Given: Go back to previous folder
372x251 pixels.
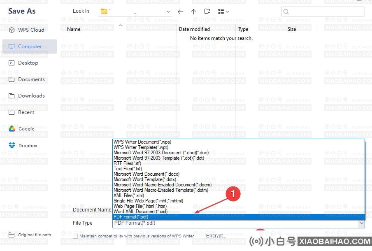Looking at the screenshot, I should pyautogui.click(x=180, y=12).
